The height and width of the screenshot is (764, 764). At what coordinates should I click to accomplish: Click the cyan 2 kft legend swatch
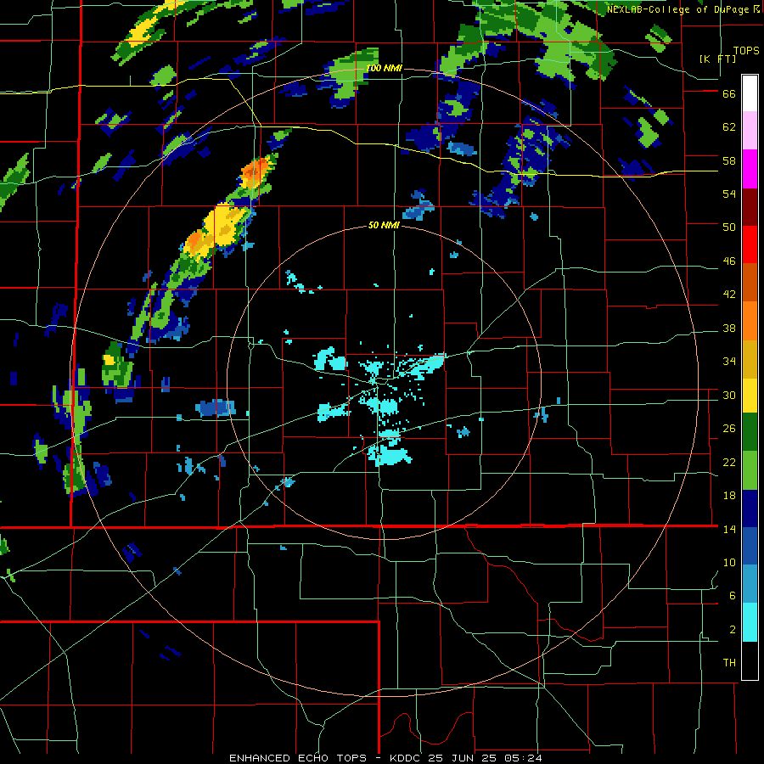click(750, 622)
